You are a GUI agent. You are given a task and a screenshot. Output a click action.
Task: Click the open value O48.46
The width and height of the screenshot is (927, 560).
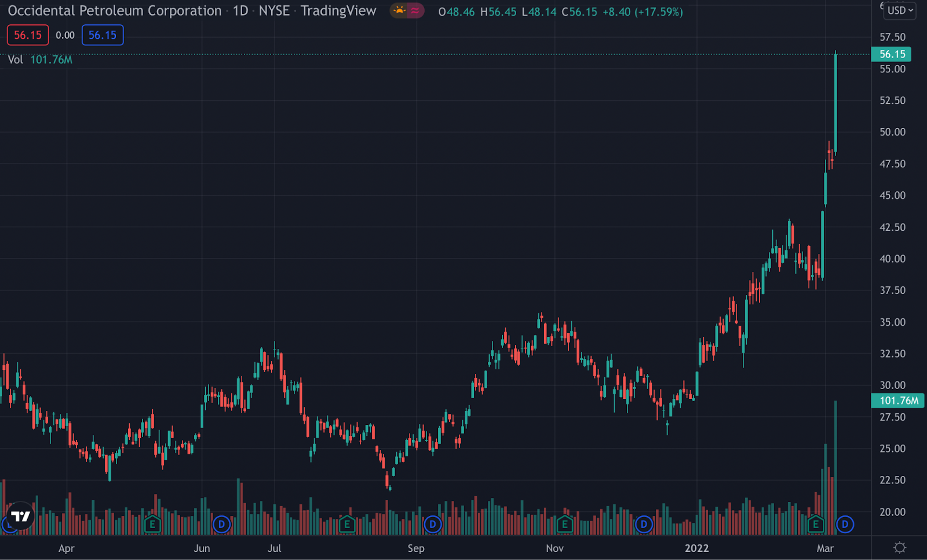[x=457, y=12]
